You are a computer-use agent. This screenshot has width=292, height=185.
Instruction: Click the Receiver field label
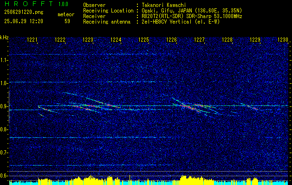[94, 16]
